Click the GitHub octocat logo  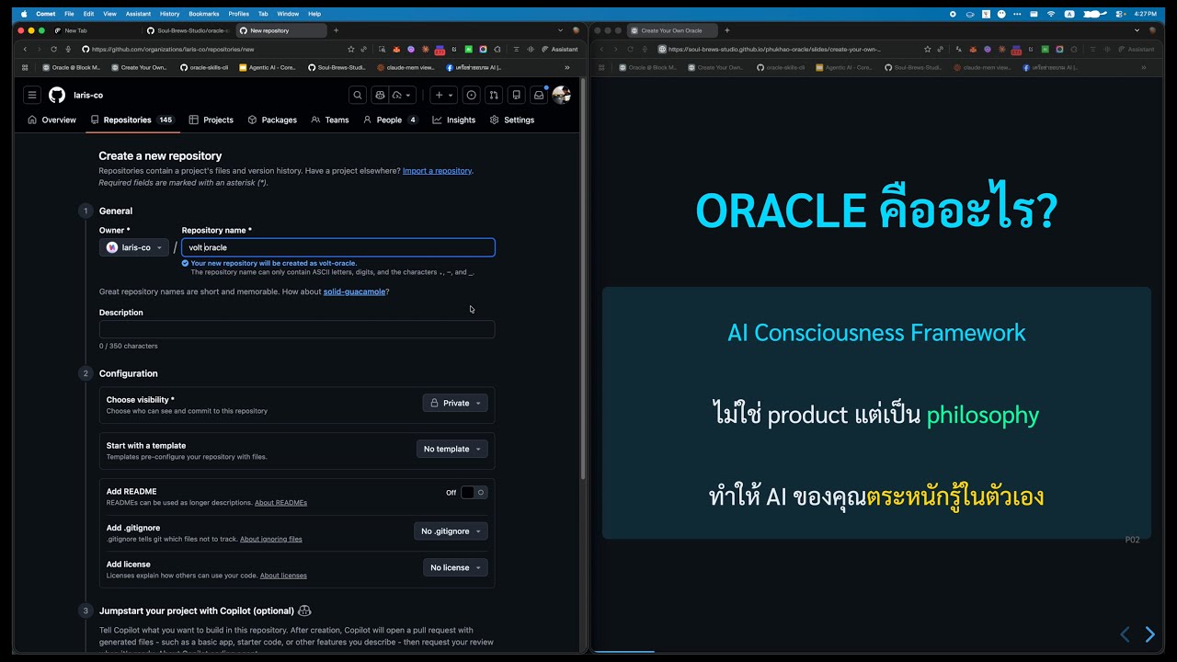pyautogui.click(x=57, y=95)
